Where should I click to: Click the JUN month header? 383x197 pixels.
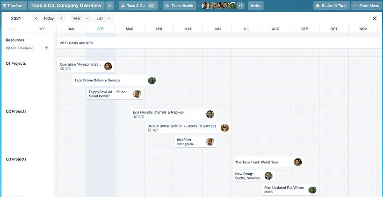217,29
